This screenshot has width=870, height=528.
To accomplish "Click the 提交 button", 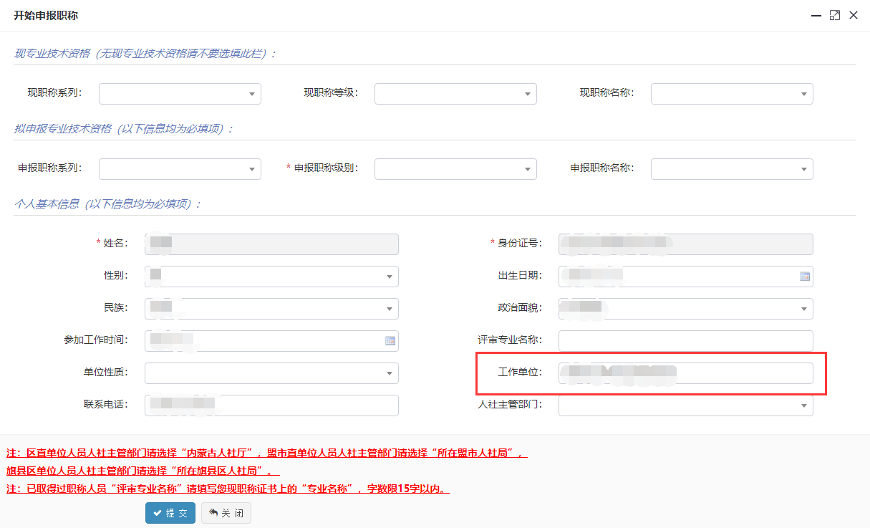I will coord(170,513).
